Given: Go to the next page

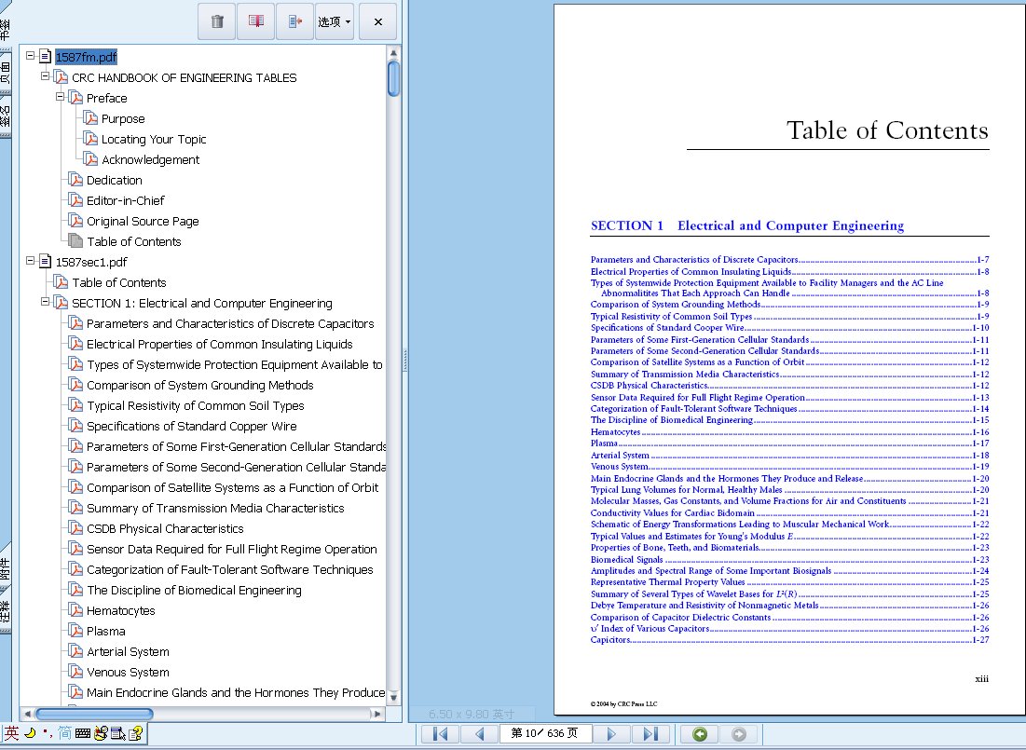Looking at the screenshot, I should (x=612, y=733).
